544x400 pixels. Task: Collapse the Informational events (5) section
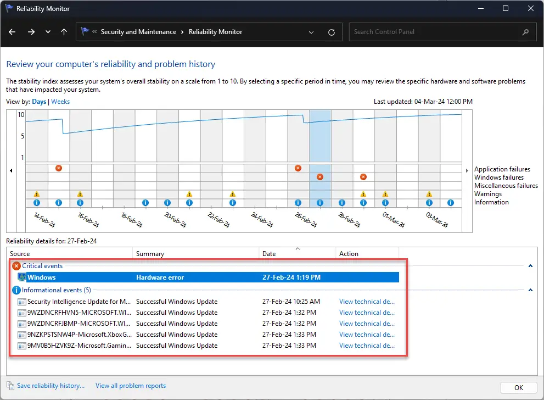pos(530,290)
